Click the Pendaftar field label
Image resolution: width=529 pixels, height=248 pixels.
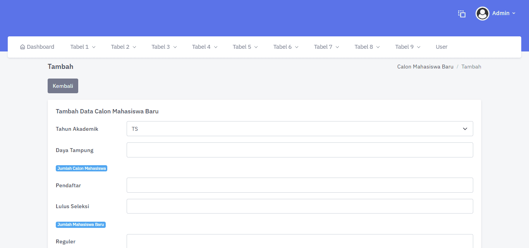(68, 185)
